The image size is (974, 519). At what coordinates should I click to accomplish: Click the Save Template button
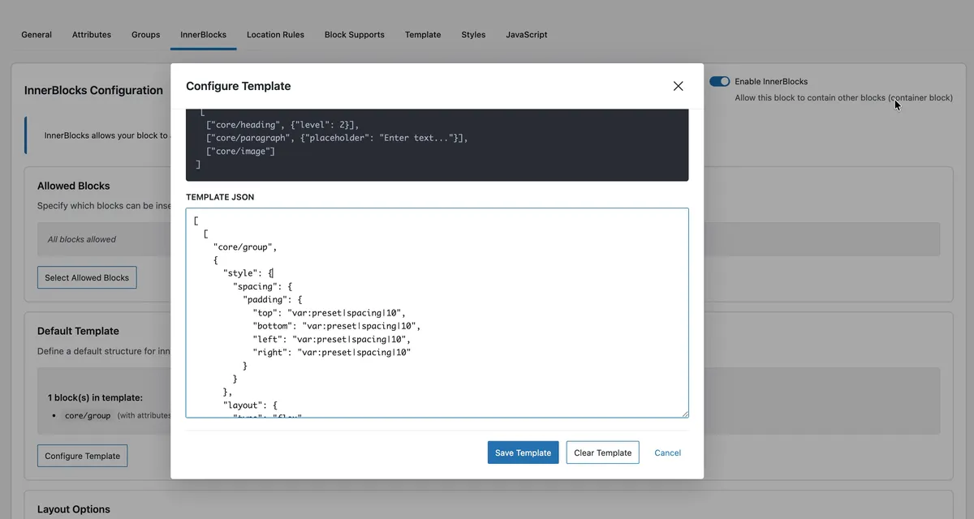tap(523, 453)
